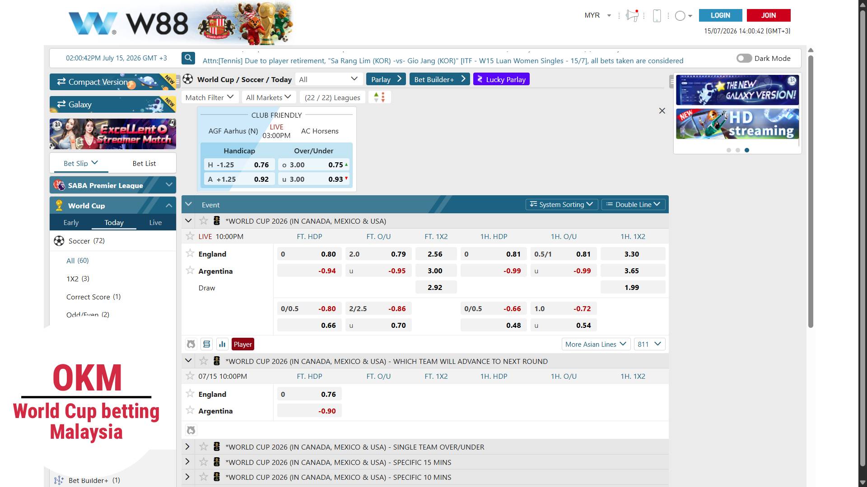
Task: Click trophy icon of World Cup 2026 league header
Action: coord(217,221)
